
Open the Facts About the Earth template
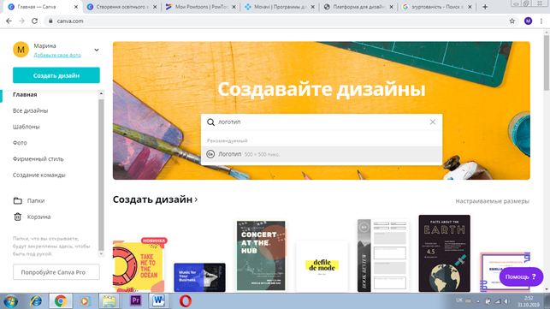(x=444, y=253)
